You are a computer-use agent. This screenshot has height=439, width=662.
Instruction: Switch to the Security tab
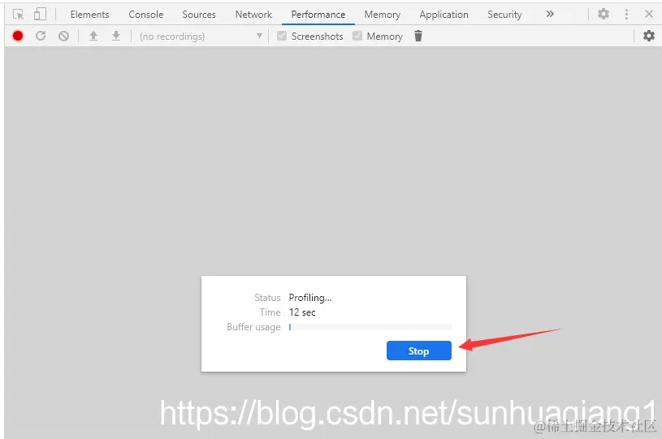pos(504,15)
